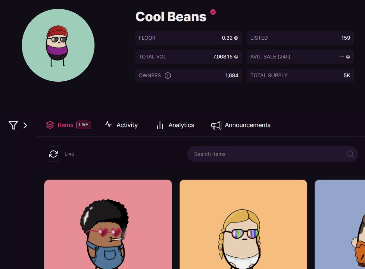Click the SOL icon in the AVG. SALE row
Image resolution: width=365 pixels, height=269 pixels.
(x=348, y=57)
